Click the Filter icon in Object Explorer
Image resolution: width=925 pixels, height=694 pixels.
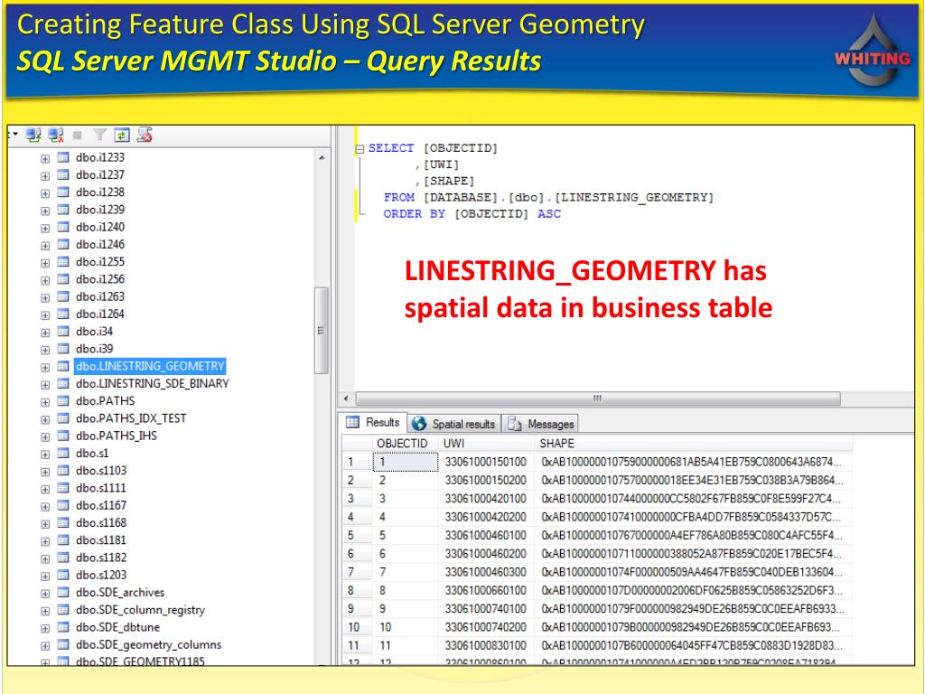pos(99,136)
